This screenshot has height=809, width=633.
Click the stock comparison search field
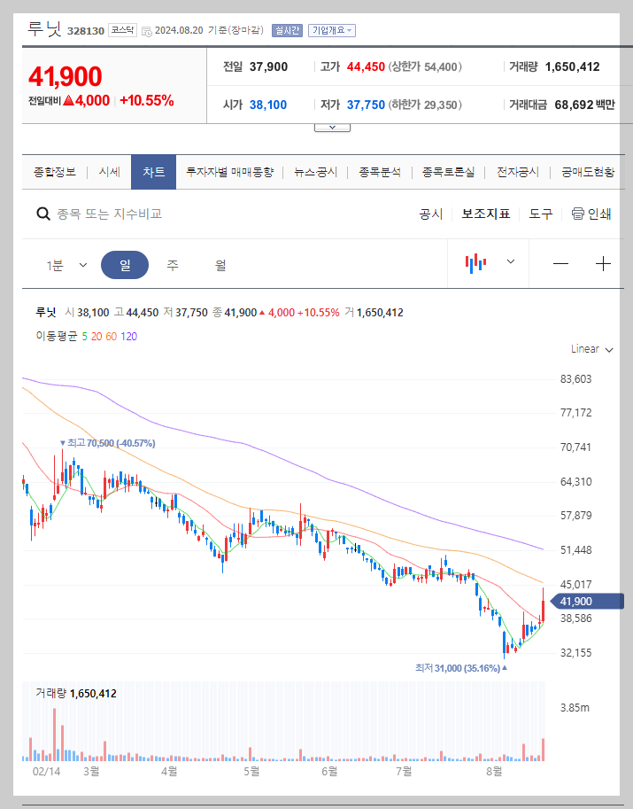point(133,214)
